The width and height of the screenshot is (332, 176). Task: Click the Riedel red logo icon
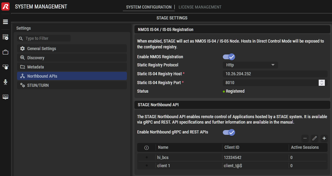pyautogui.click(x=5, y=6)
